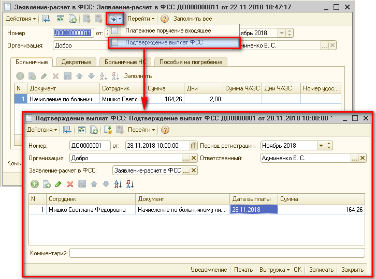Click the copy-row icon in front window
376x279 pixels.
(47, 184)
